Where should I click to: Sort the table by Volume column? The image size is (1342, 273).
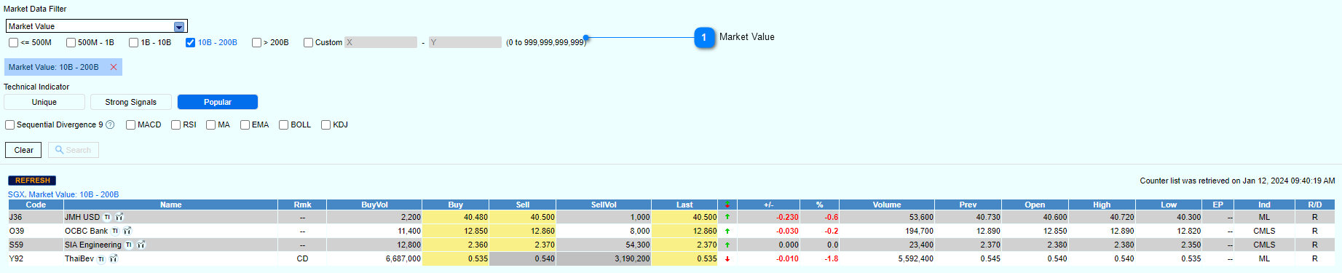(887, 205)
